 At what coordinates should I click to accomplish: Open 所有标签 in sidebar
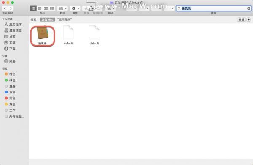14,116
